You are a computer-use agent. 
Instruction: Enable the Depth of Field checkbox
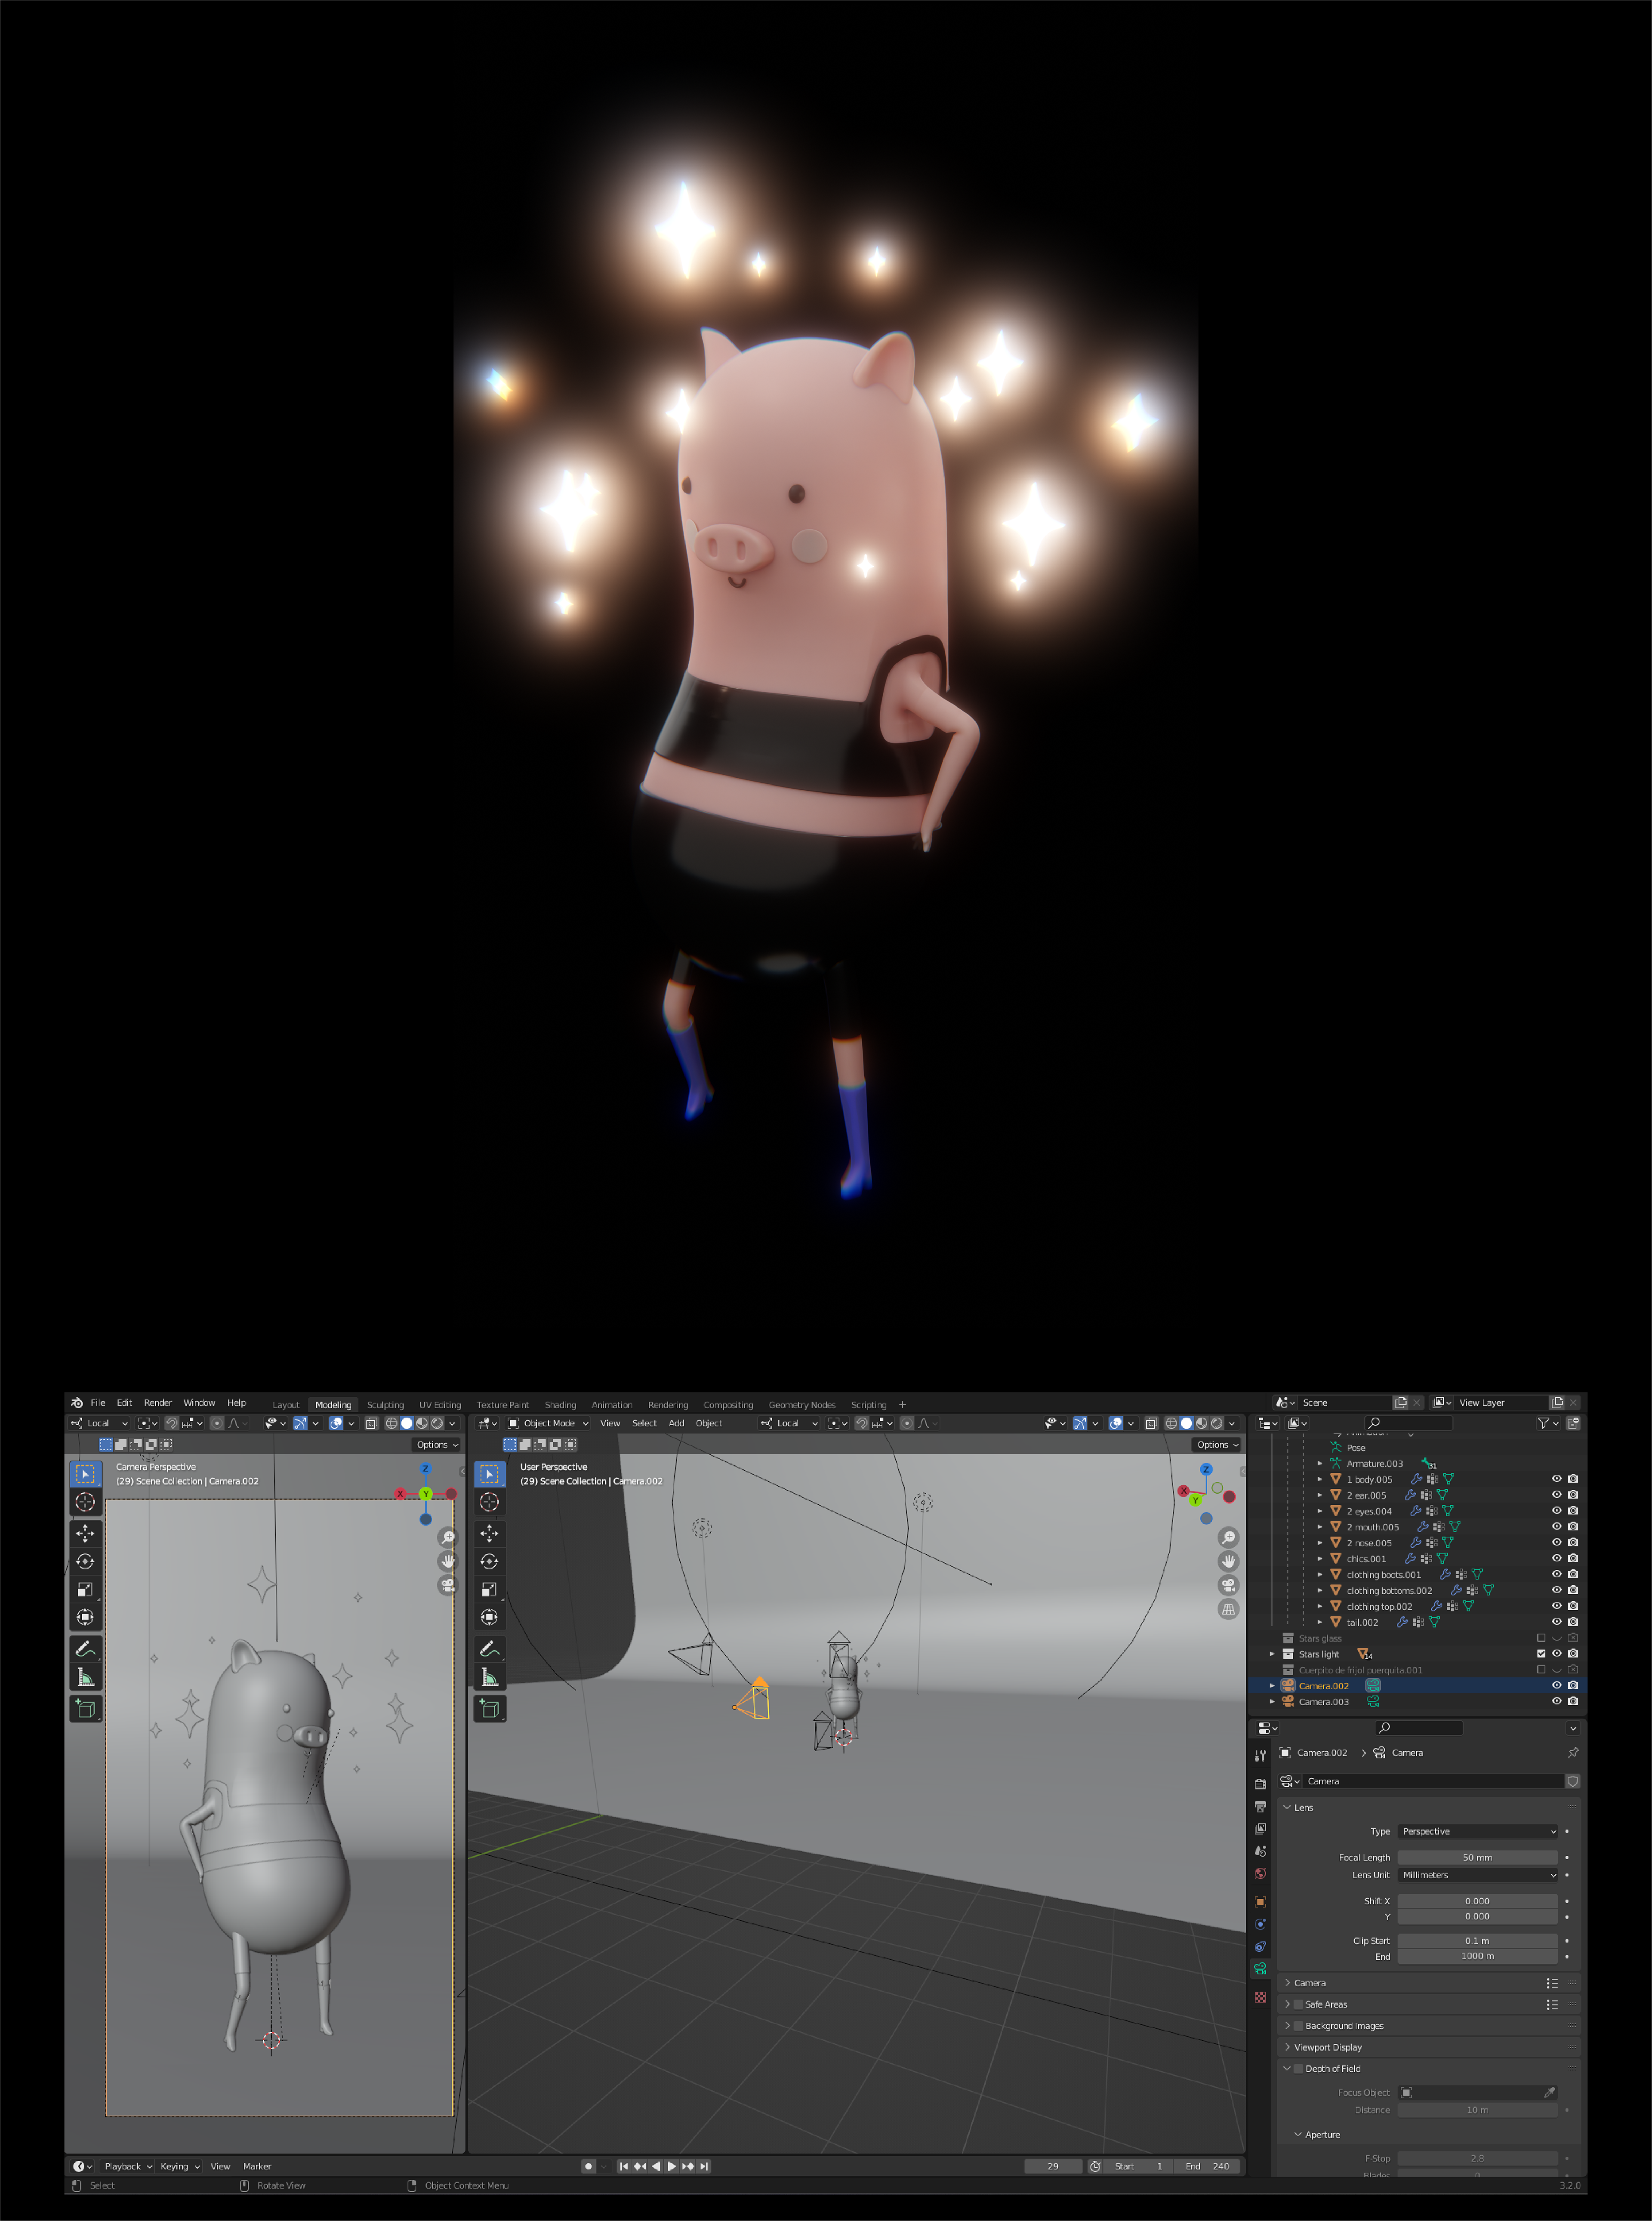point(1298,2069)
